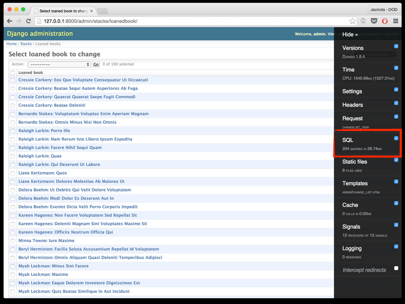Open 'Raleigh Larkin: Facere Nihil Sequi Quam'
This screenshot has width=405, height=304.
point(60,148)
